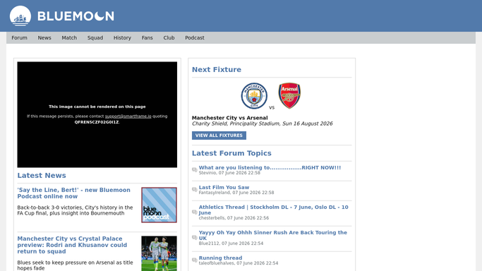Open the News menu item
This screenshot has height=271, width=482.
[x=44, y=38]
